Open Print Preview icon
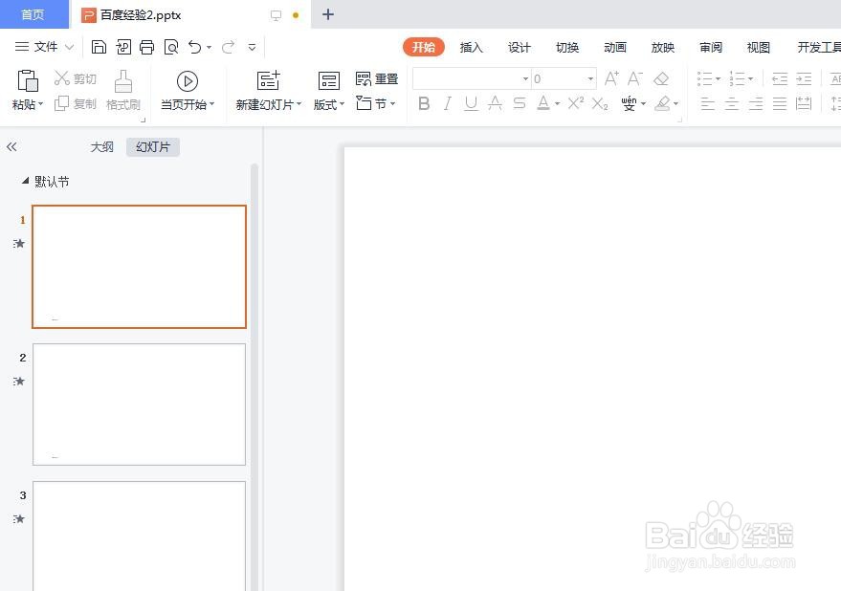 [x=171, y=47]
